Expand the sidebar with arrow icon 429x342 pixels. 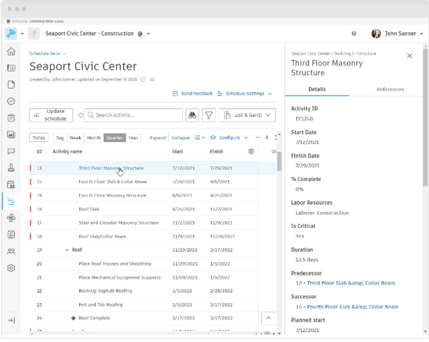point(11,321)
